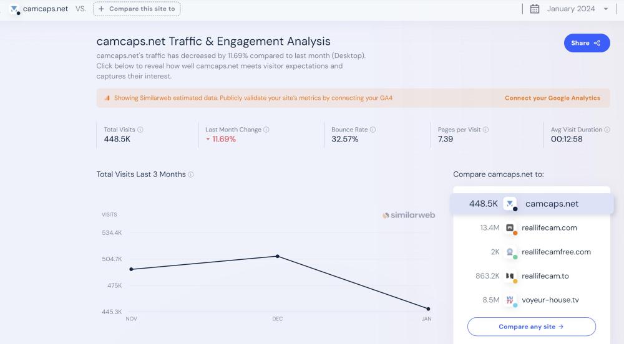This screenshot has width=624, height=344.
Task: Open the January 2024 date dropdown
Action: coord(577,9)
